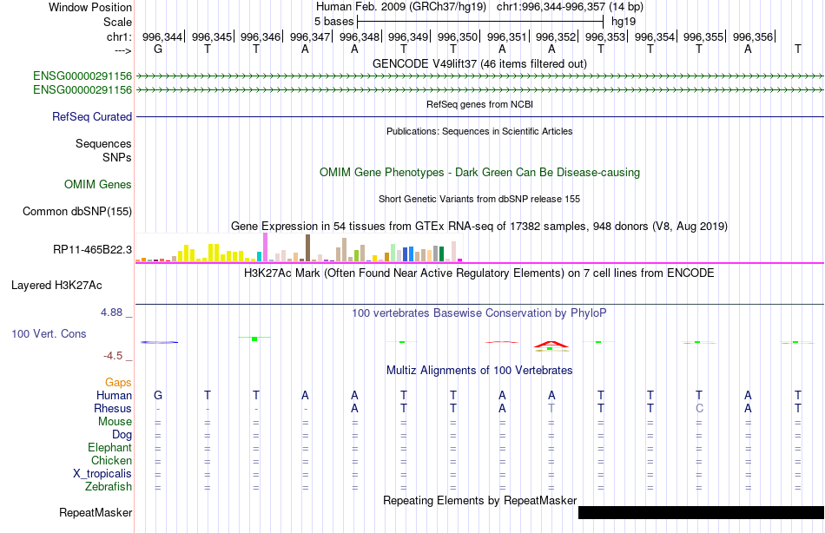Open '100 vertebrates Basewise Conservation by PhyloP' title
The width and height of the screenshot is (825, 533).
(479, 313)
